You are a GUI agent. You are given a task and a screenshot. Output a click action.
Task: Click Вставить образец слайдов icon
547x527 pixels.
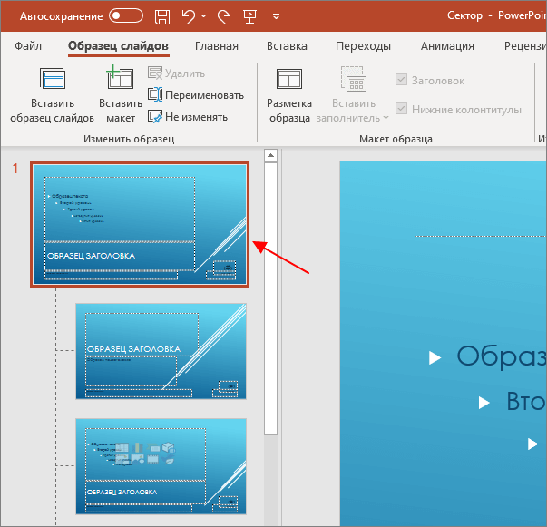pos(53,79)
